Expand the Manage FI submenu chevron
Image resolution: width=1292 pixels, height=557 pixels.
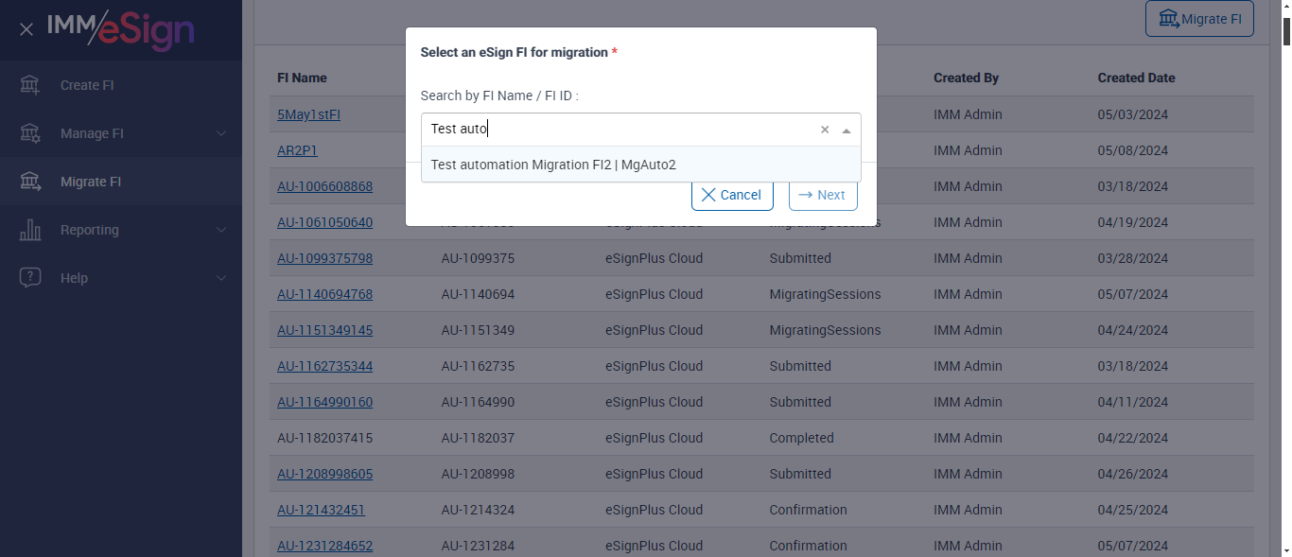click(221, 133)
